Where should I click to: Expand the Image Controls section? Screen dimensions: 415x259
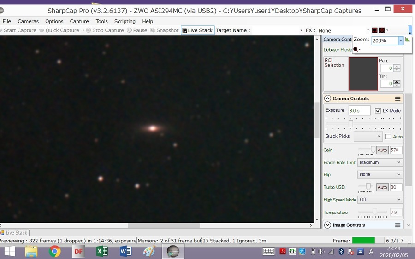click(x=327, y=225)
